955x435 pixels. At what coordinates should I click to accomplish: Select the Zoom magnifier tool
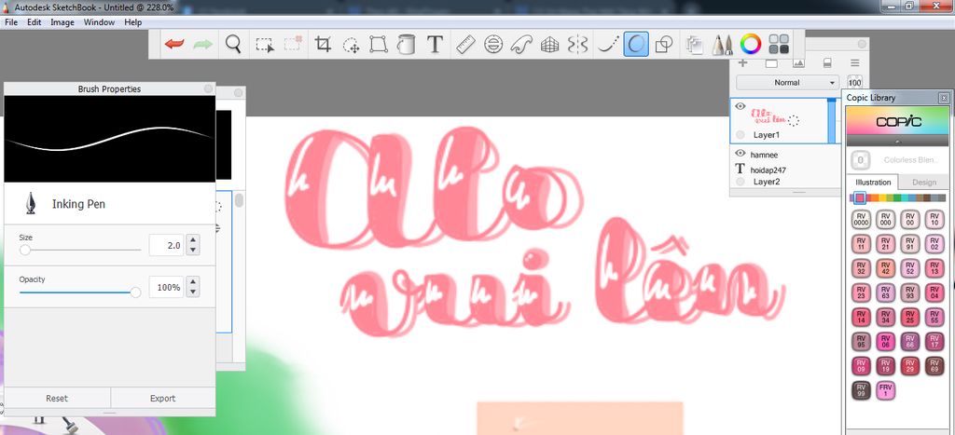pos(233,45)
